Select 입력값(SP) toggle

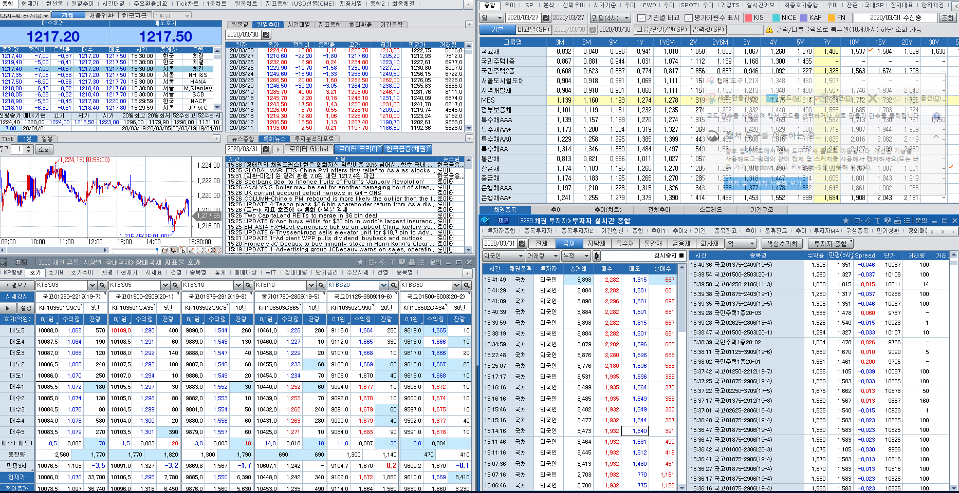point(708,30)
